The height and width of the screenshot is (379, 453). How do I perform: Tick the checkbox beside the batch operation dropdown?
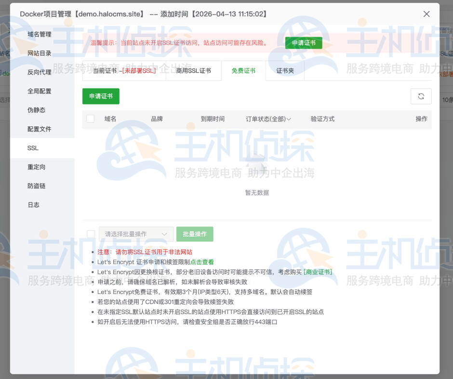click(91, 234)
